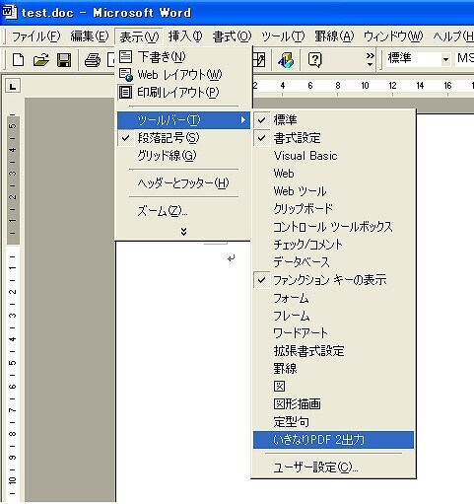Select Web レイアウト(W) view
Image resolution: width=474 pixels, height=504 pixels.
tap(183, 75)
